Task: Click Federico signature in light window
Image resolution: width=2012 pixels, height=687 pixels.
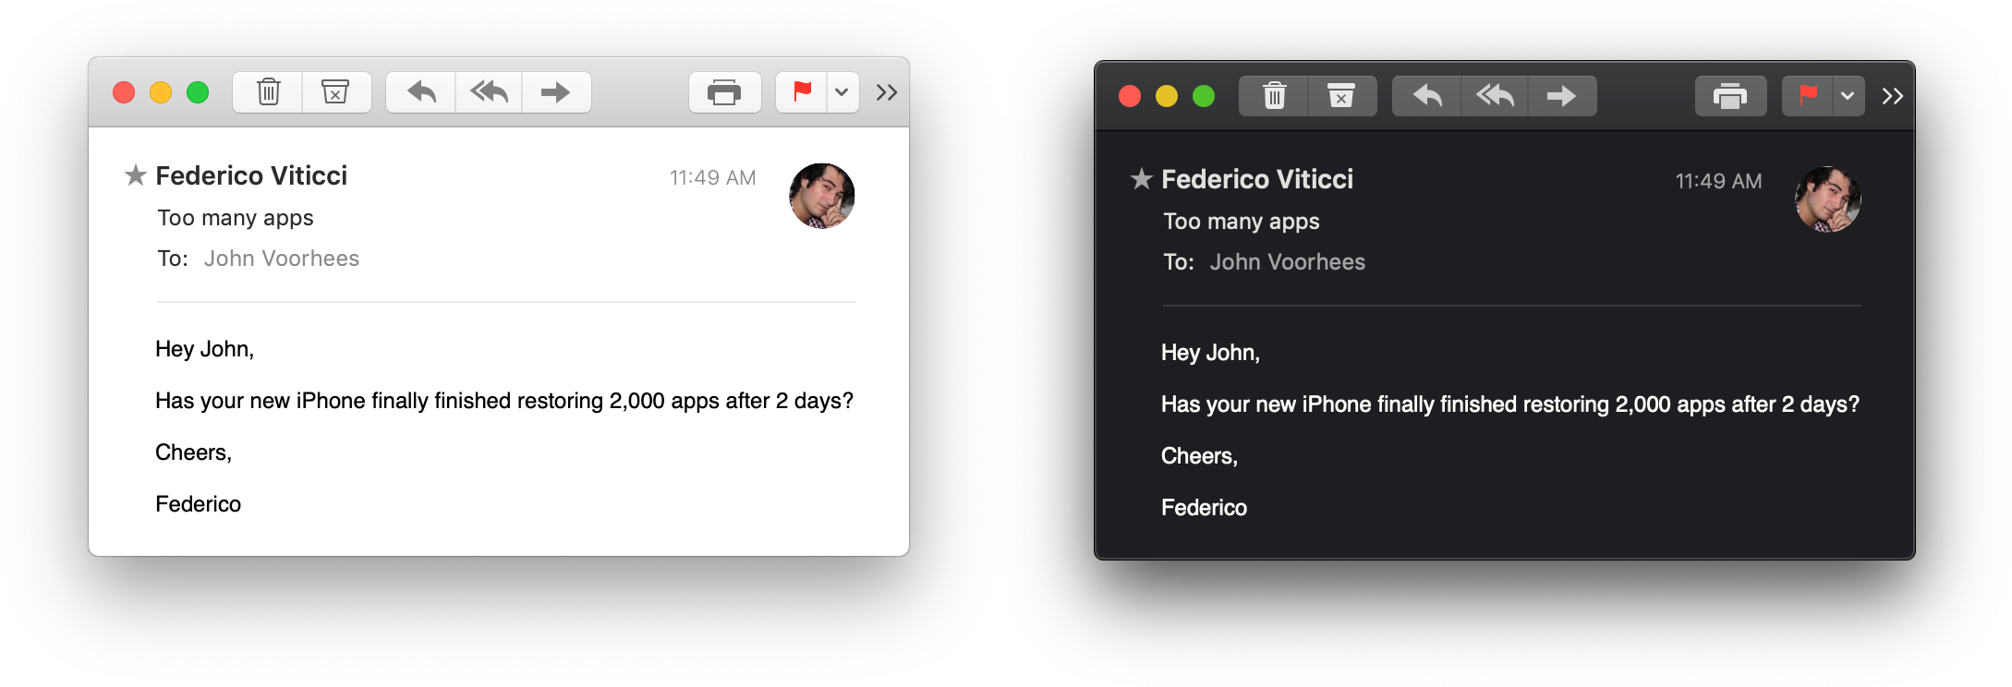Action: 198,504
